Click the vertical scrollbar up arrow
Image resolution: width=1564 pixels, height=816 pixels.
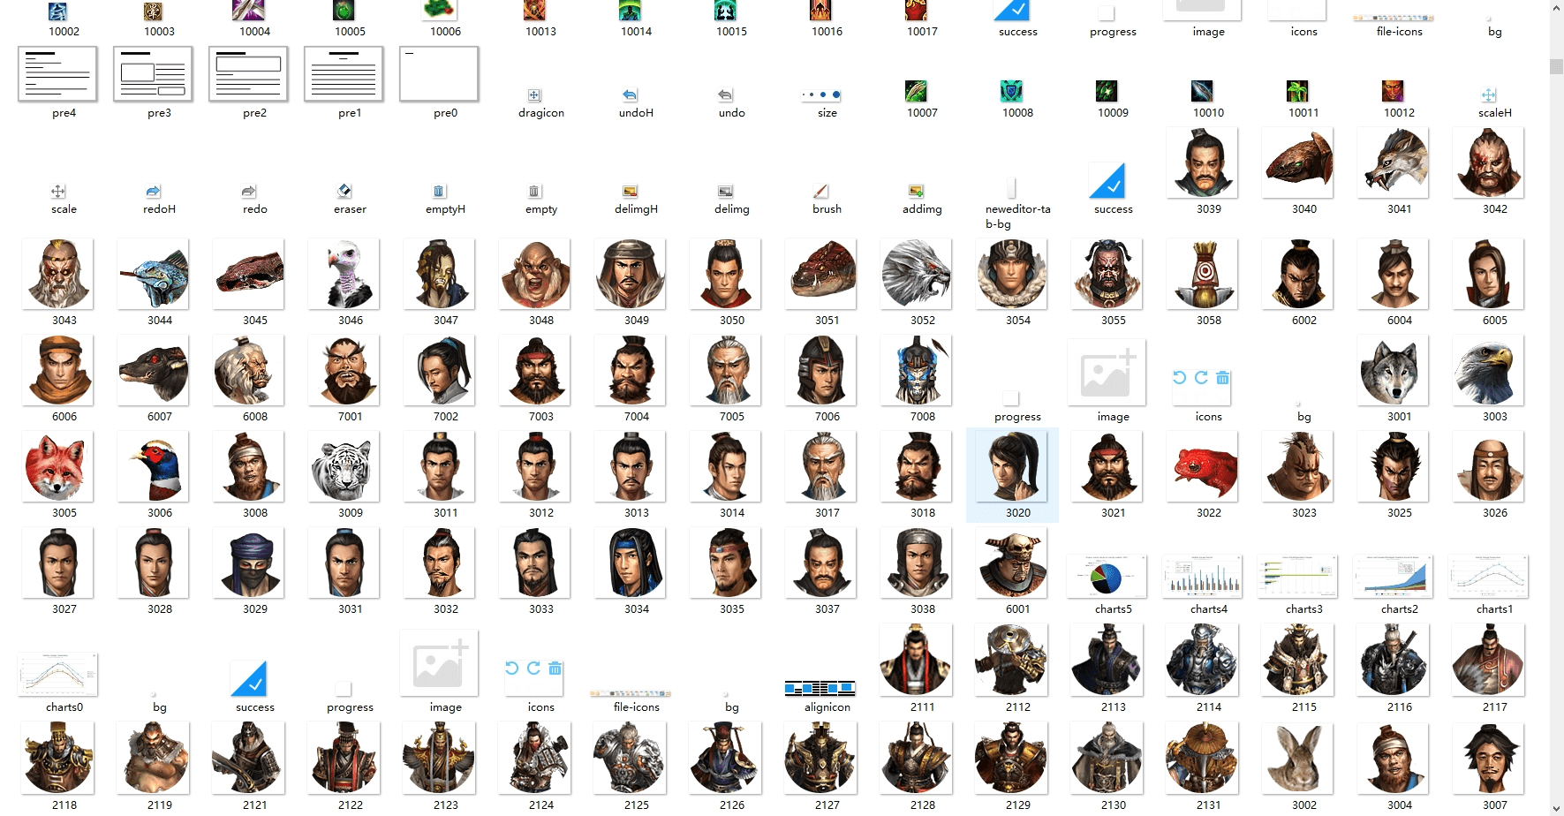pos(1556,7)
